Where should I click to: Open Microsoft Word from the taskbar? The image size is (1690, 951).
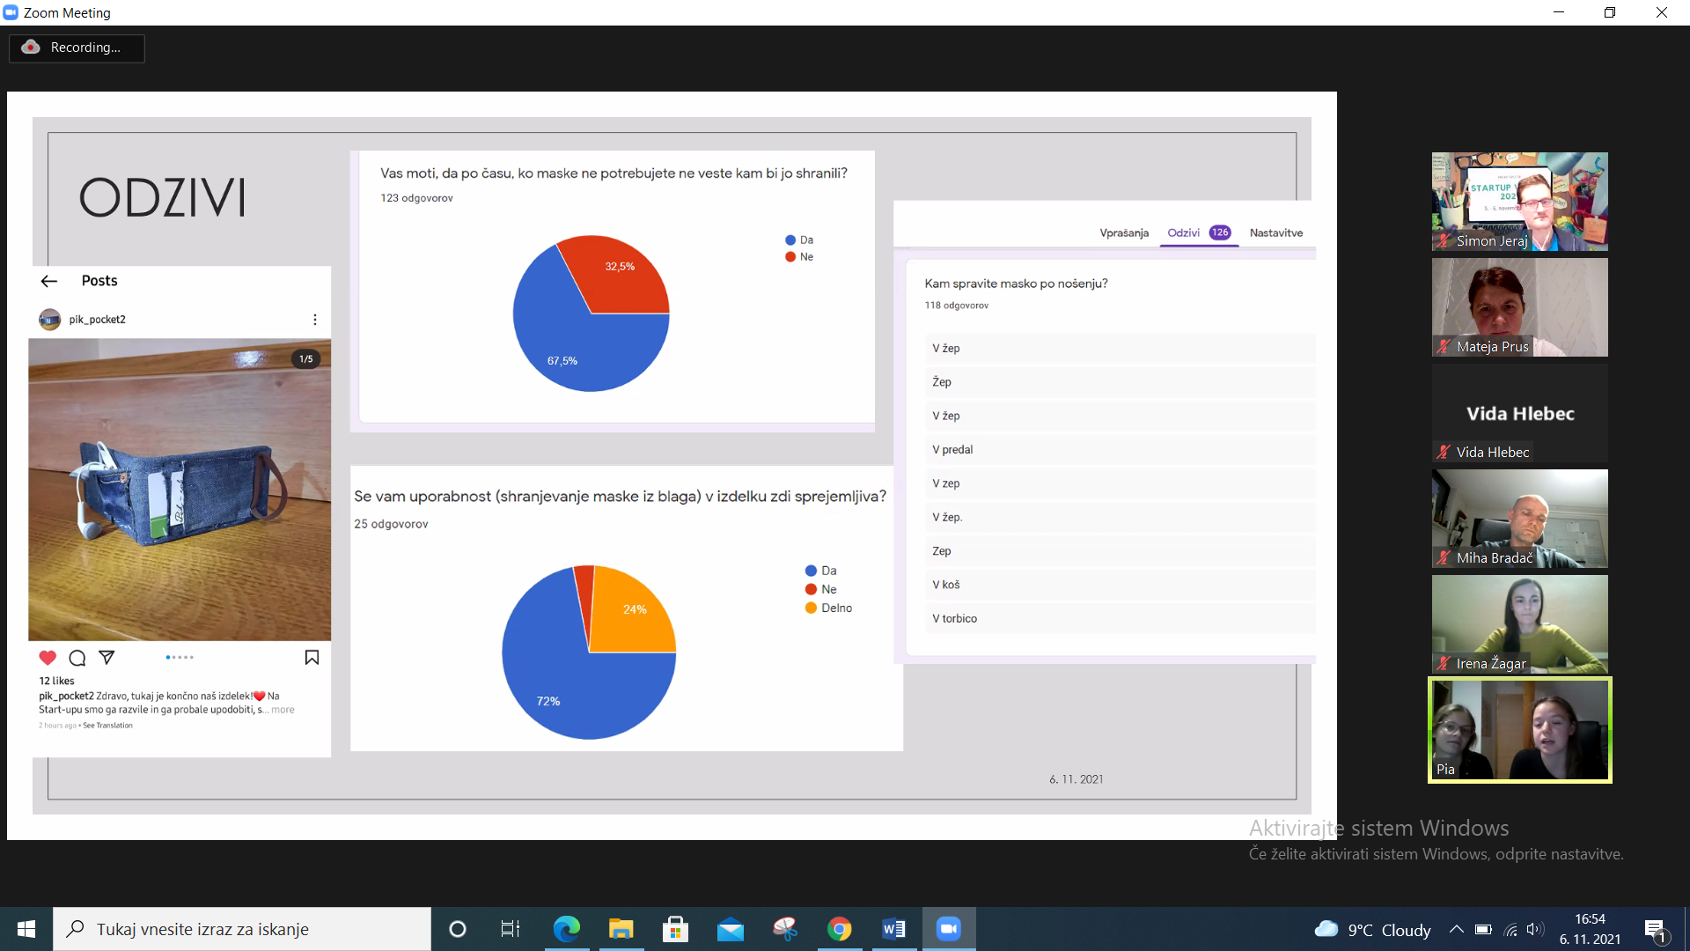(893, 929)
